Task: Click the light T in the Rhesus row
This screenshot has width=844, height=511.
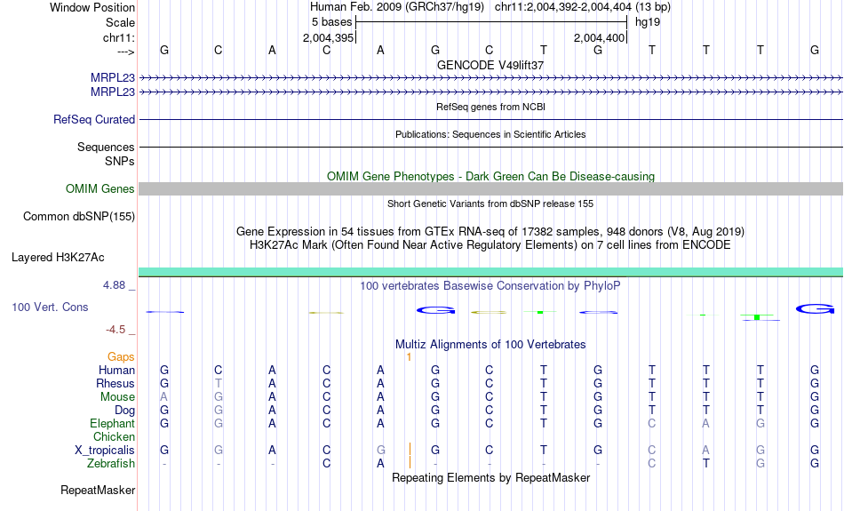Action: point(218,383)
